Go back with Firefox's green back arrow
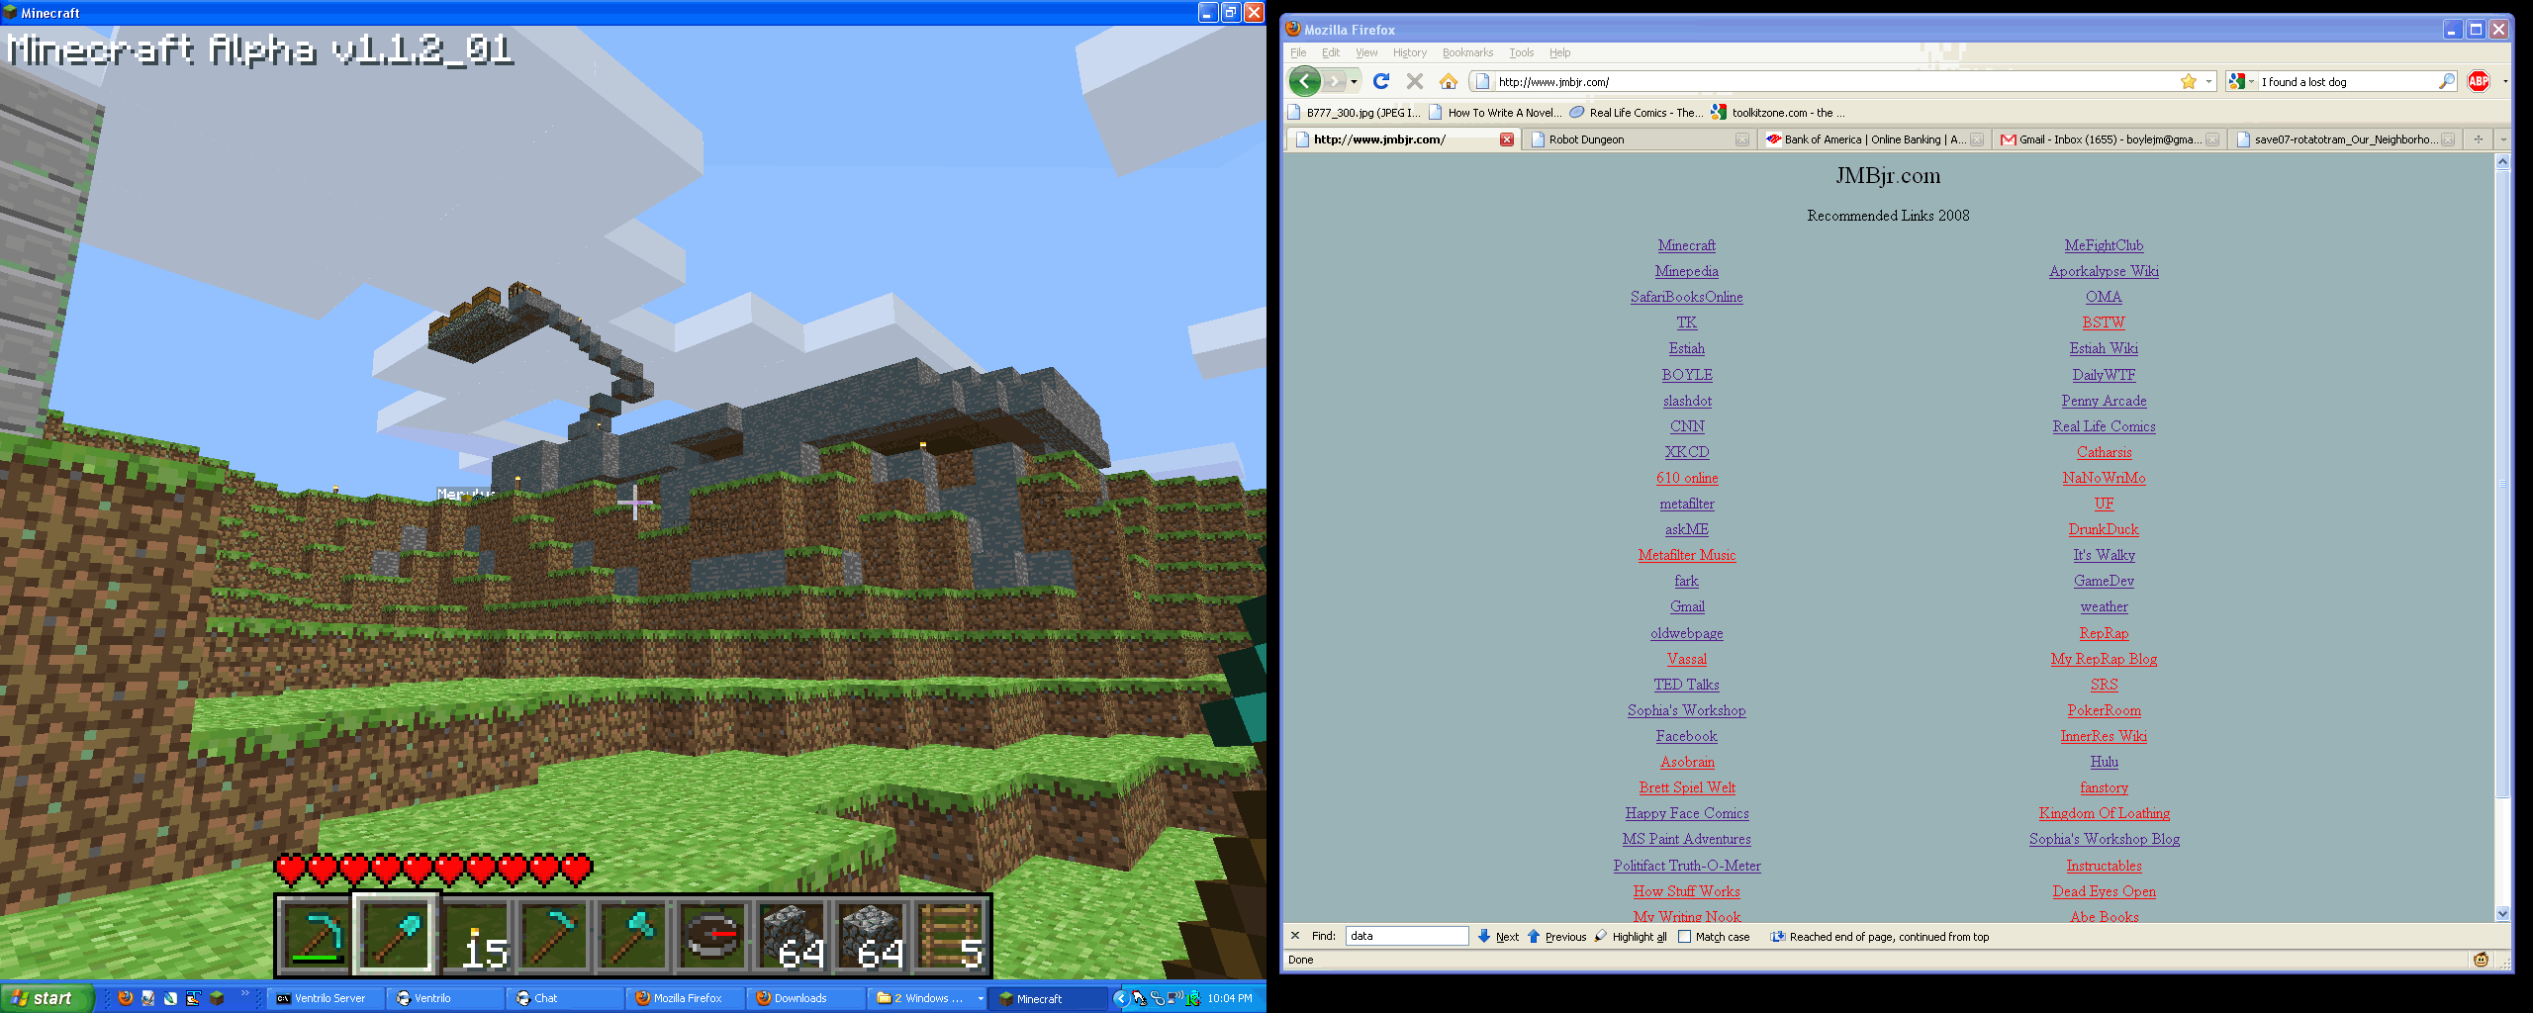This screenshot has width=2533, height=1013. click(1305, 81)
